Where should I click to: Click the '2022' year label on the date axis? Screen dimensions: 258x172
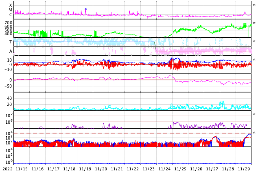8,169
